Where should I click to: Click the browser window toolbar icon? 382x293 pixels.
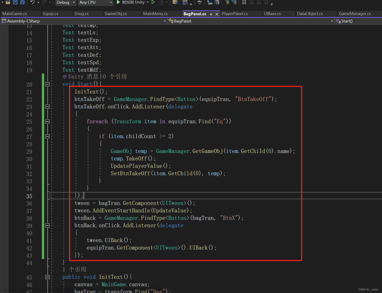coord(185,2)
